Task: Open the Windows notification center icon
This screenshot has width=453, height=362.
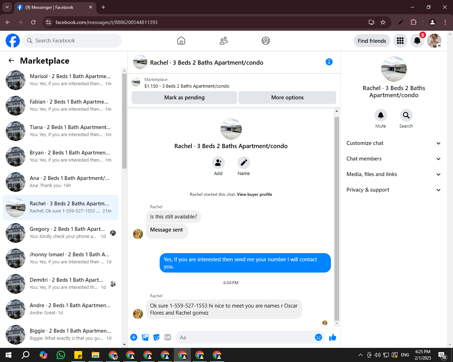Action: 442,355
